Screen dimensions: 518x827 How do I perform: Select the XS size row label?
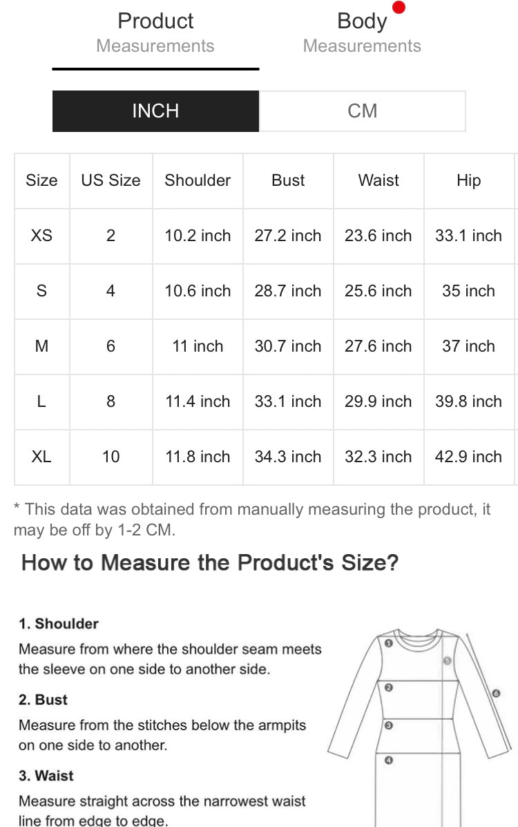tap(41, 236)
